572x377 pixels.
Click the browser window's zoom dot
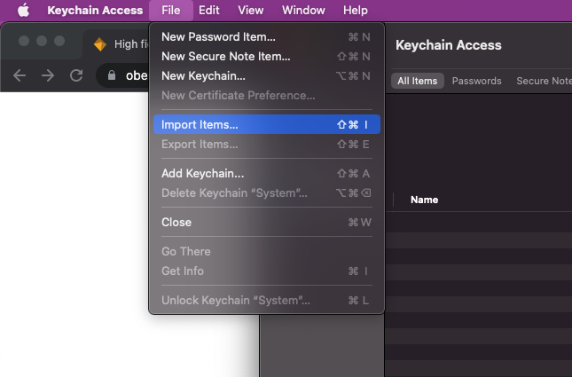point(59,41)
